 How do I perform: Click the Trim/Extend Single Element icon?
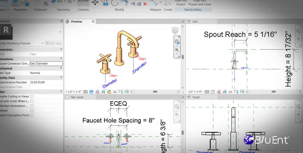[133, 4]
